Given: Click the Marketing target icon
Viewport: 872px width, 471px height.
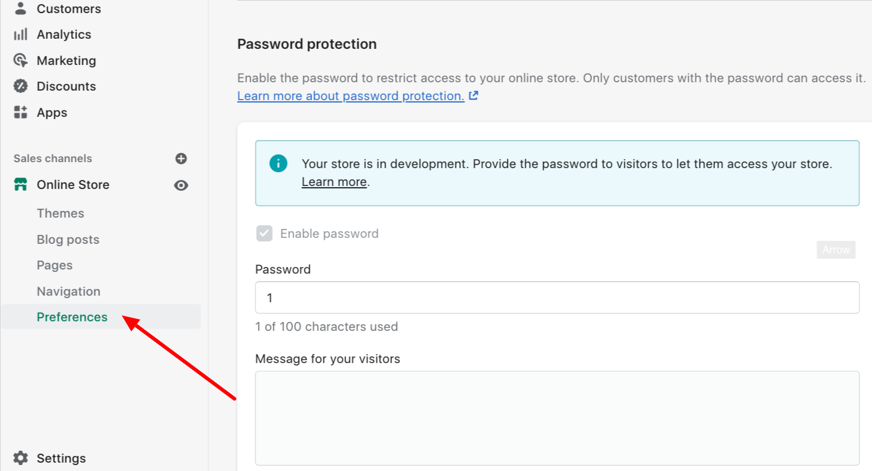Looking at the screenshot, I should 21,60.
